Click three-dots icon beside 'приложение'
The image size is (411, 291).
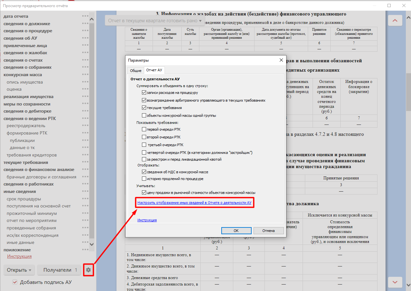click(x=85, y=250)
